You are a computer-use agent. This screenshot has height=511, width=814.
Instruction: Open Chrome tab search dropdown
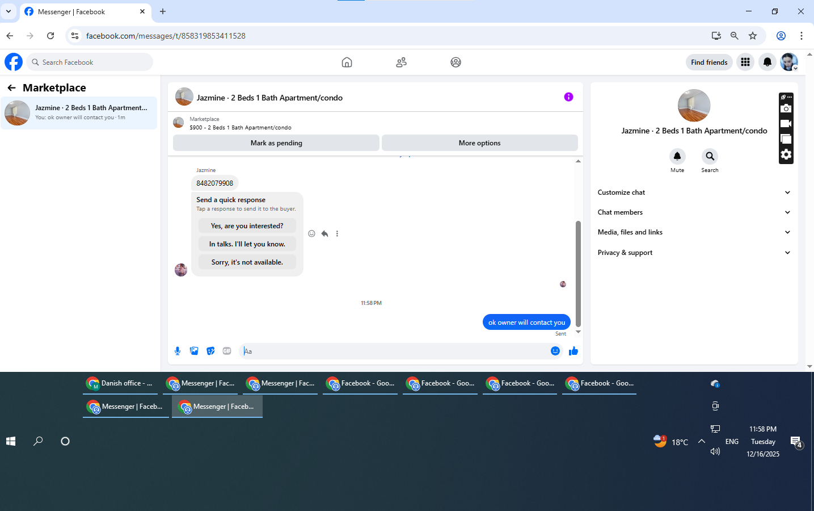[9, 11]
